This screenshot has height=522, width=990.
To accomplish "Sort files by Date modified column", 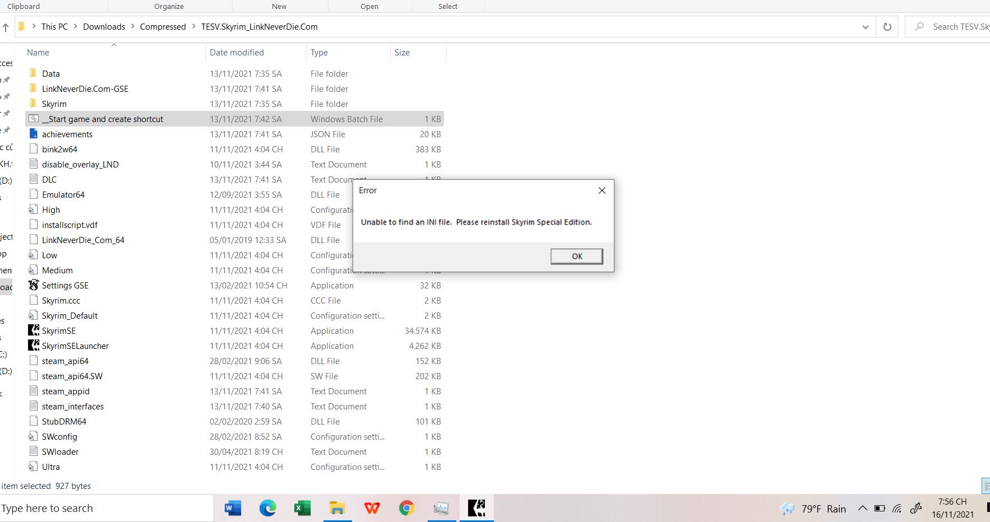I will (x=237, y=53).
